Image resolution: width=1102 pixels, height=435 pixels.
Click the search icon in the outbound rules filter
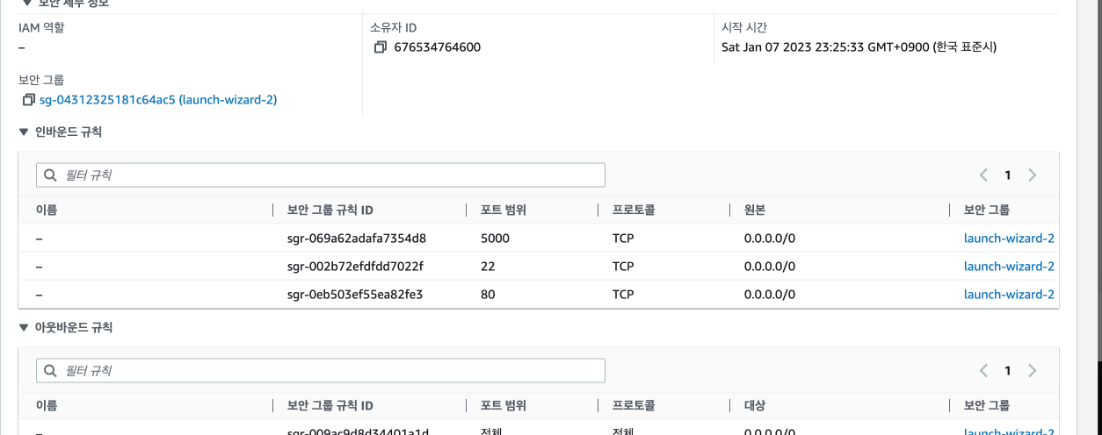[x=50, y=371]
